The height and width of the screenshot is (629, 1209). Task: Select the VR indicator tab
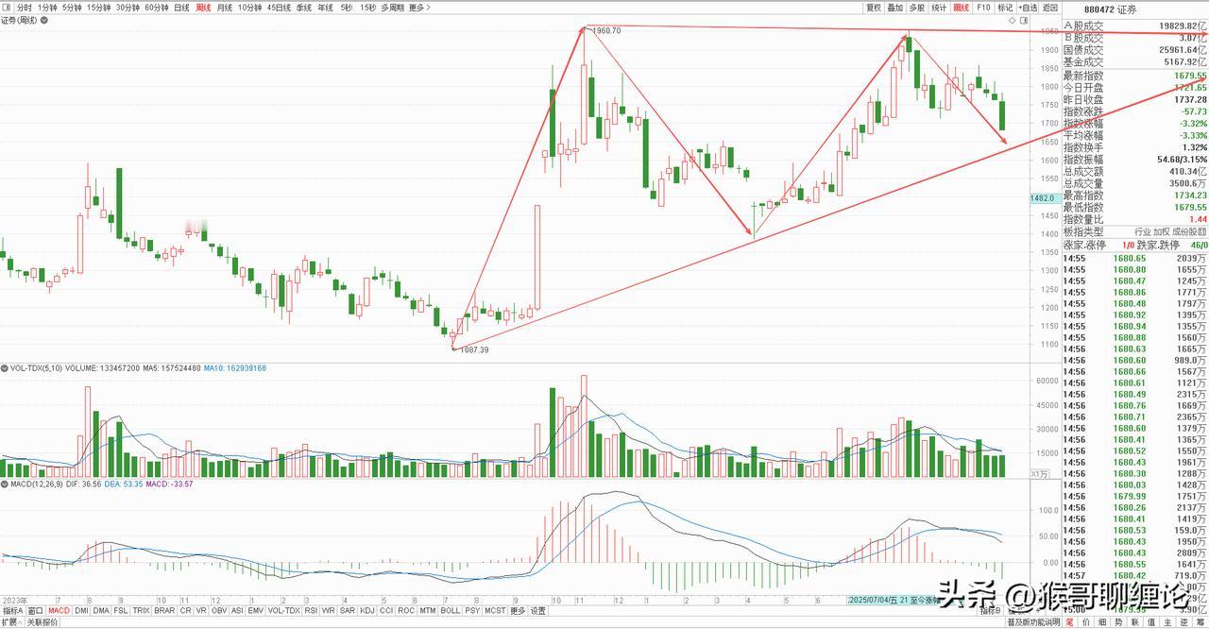click(201, 610)
